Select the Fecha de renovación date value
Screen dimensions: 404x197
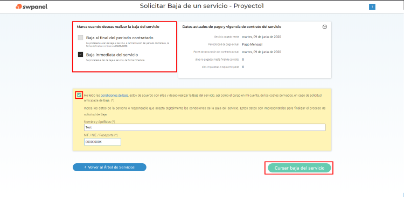coord(261,52)
